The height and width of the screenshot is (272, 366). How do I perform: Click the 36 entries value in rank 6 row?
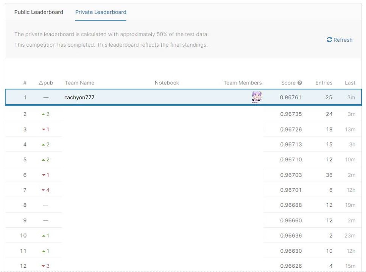click(329, 175)
